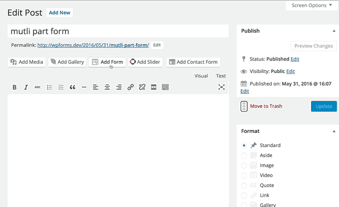Open the post permalink URL

coord(93,45)
